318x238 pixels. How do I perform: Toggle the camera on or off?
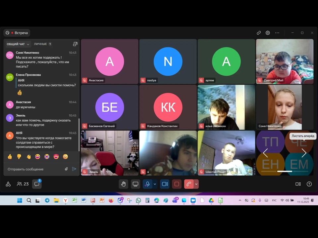(x=165, y=184)
